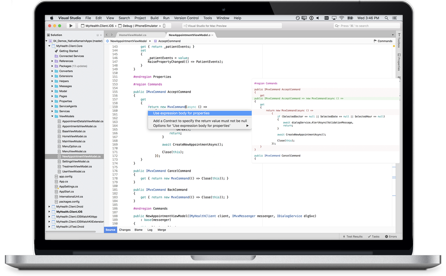
Task: Click the AirPlay icon in menu bar
Action: point(334,18)
